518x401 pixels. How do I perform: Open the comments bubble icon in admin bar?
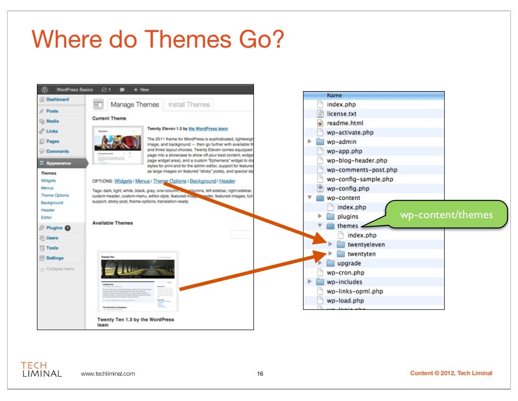pos(122,90)
